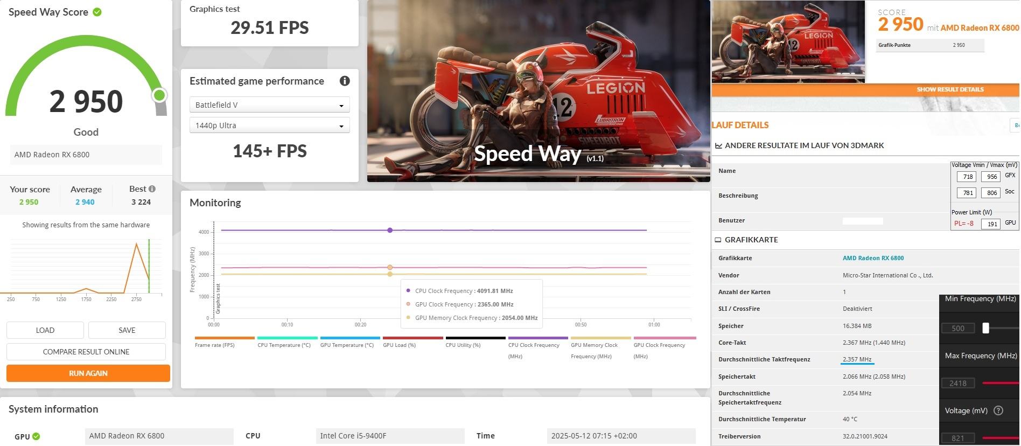Viewport: 1021px width, 446px height.
Task: Toggle CPU Utility (%) legend item
Action: pyautogui.click(x=475, y=343)
